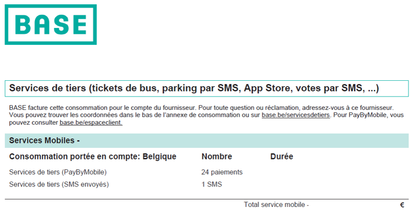The height and width of the screenshot is (217, 418).
Task: Click the BASE logo
Action: 51,25
